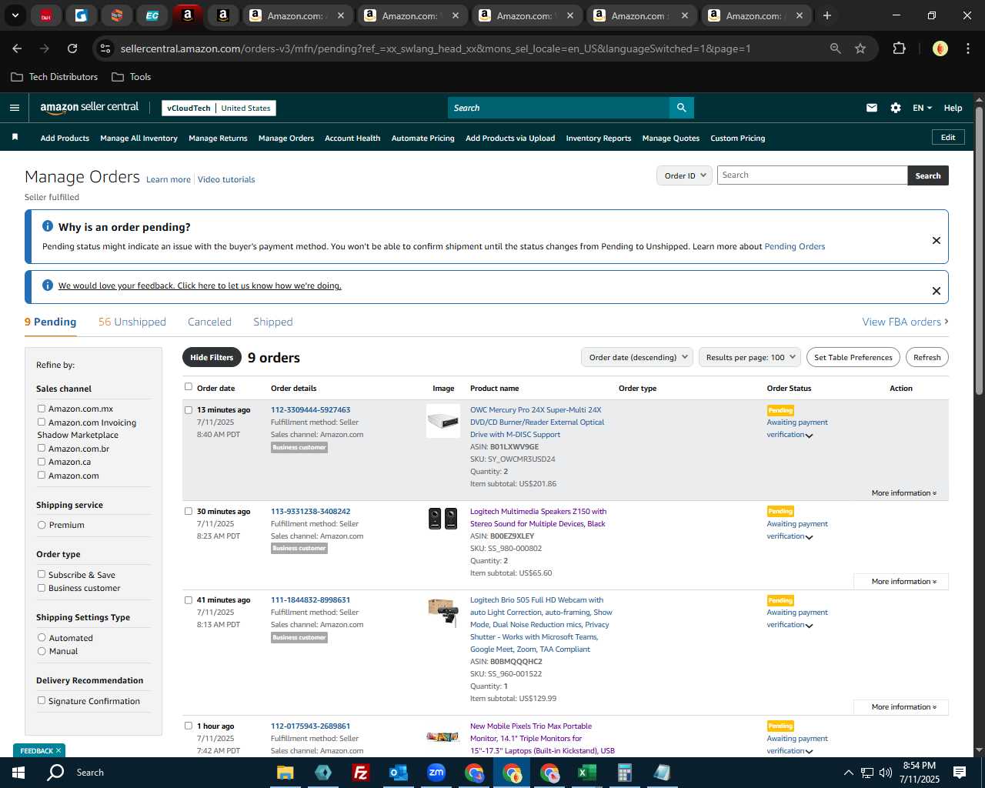Click the Amazon Seller Central logo
985x788 pixels.
click(x=89, y=108)
